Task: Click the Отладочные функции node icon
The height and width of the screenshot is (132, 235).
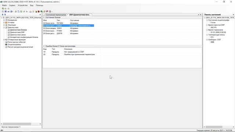Action: 6,40
